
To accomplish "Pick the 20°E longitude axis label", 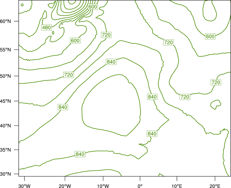I will tap(215, 186).
